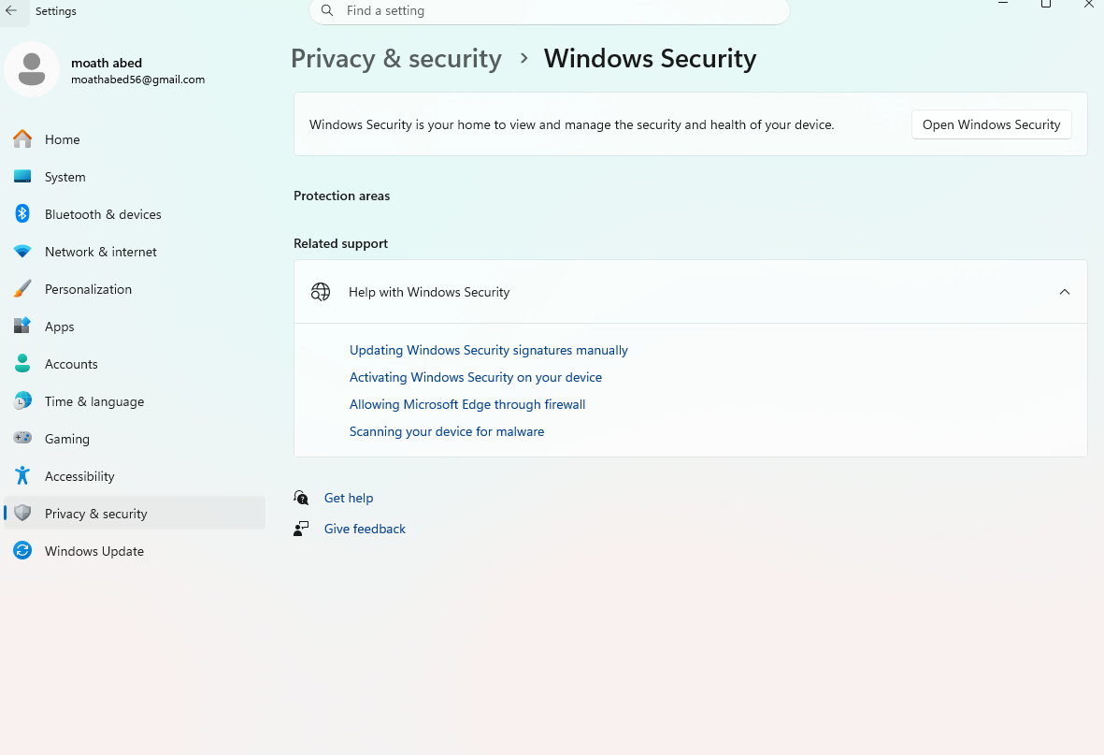Click the user profile avatar
Viewport: 1104px width, 755px height.
[32, 69]
